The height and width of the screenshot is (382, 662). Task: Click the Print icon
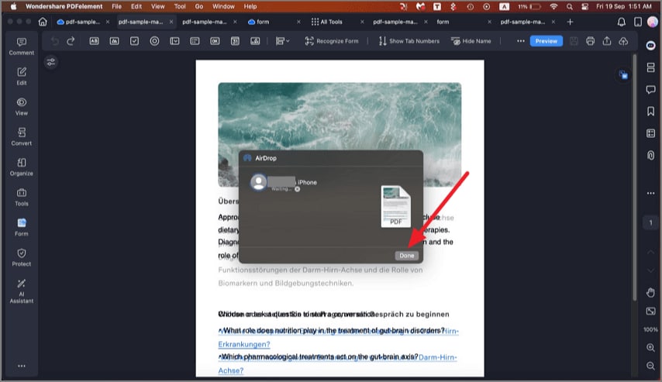590,41
